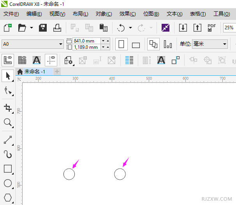Screen dimensions: 236x205
Task: Click the Print icon
Action: click(57, 28)
